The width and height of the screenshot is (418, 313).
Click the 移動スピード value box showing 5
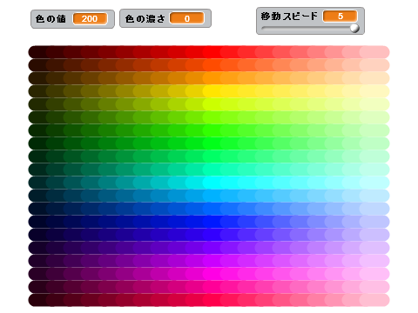click(340, 17)
